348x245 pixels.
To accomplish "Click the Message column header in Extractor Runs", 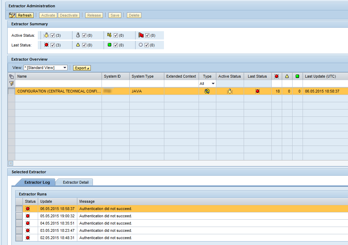I will [212, 201].
